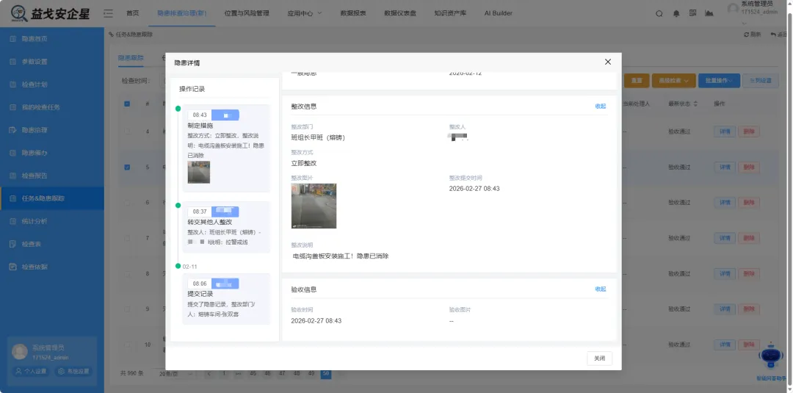Open the notification bell icon
The height and width of the screenshot is (393, 793).
click(676, 14)
